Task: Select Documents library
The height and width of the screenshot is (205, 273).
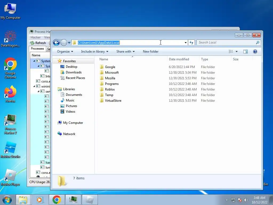Action: pyautogui.click(x=74, y=95)
